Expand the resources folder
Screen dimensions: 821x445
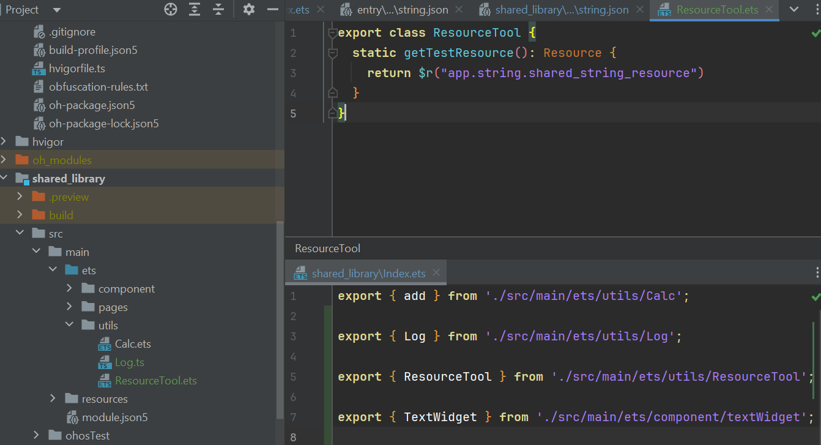coord(53,398)
